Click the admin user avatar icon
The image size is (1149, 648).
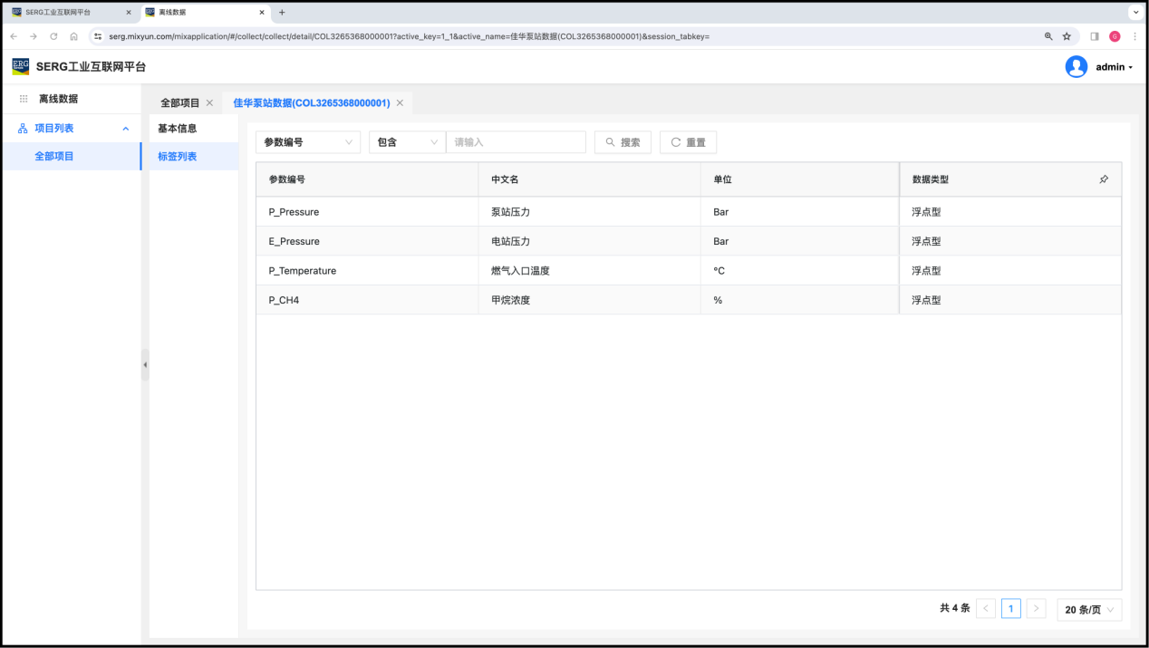[x=1076, y=67]
